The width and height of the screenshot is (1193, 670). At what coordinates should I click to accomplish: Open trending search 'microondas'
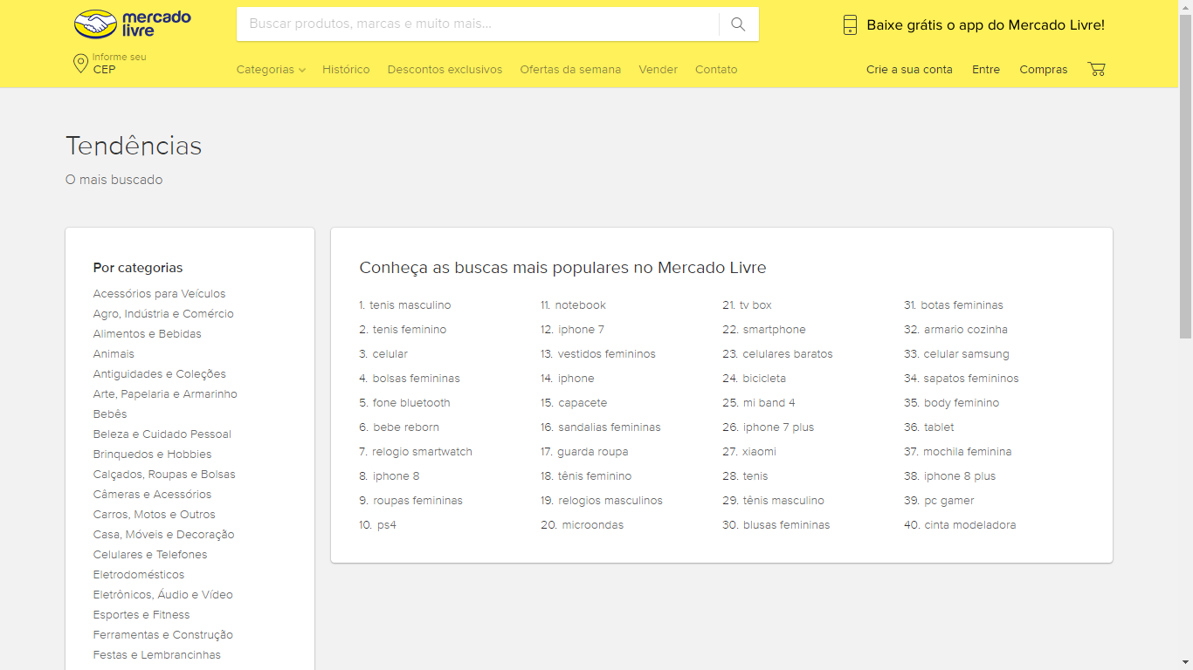tap(593, 525)
